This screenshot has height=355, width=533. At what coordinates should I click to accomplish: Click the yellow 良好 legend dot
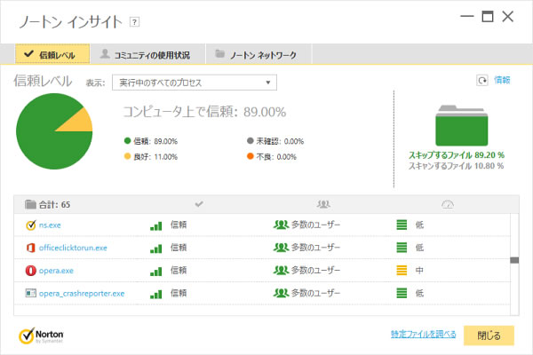127,156
